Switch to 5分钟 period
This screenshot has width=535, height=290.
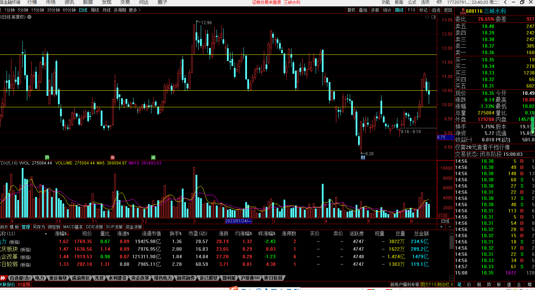[x=23, y=10]
